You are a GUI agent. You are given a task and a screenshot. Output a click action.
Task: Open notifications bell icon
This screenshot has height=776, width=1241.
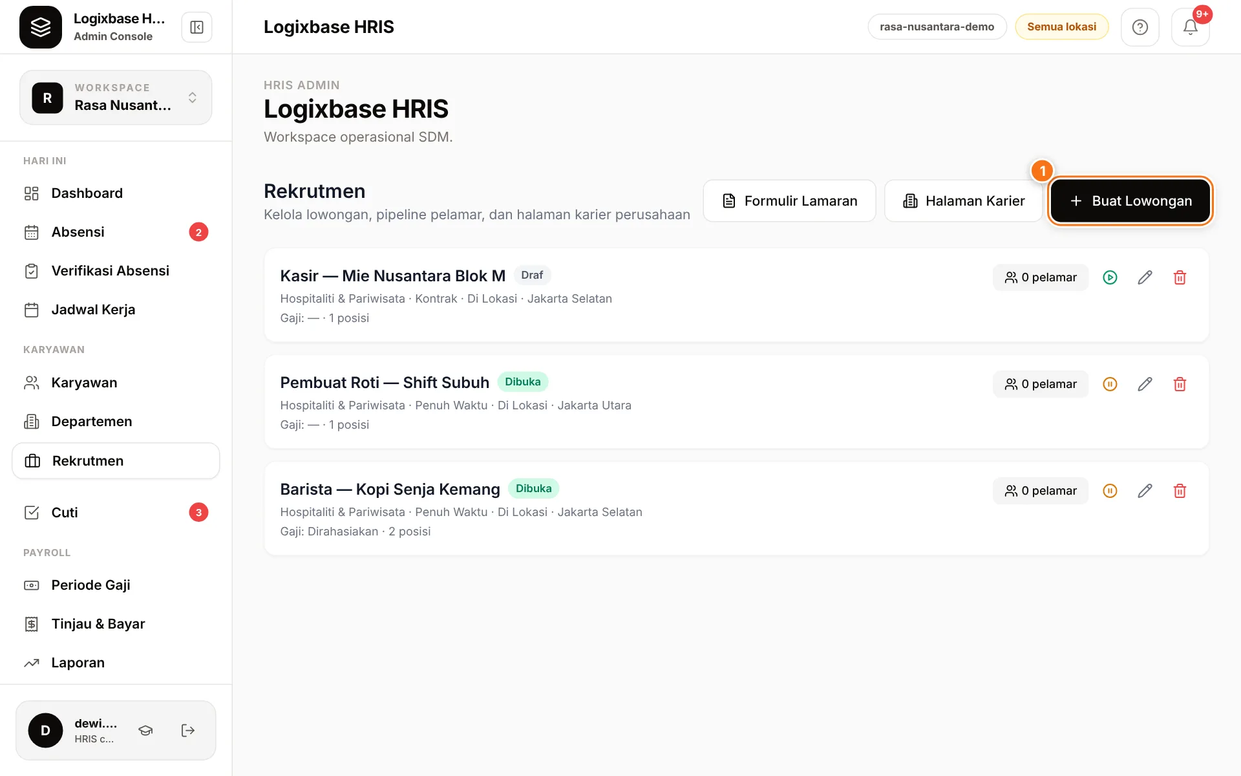coord(1190,27)
